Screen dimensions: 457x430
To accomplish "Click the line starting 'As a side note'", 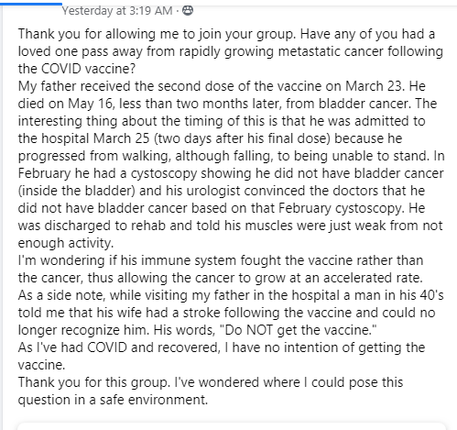I will click(231, 295).
